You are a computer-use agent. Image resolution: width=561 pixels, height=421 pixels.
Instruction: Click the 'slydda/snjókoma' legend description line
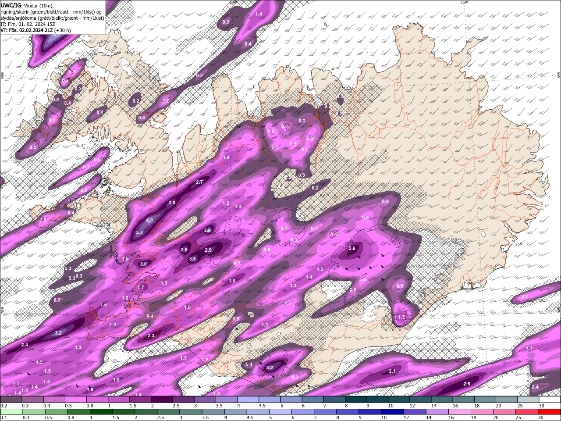tap(53, 18)
